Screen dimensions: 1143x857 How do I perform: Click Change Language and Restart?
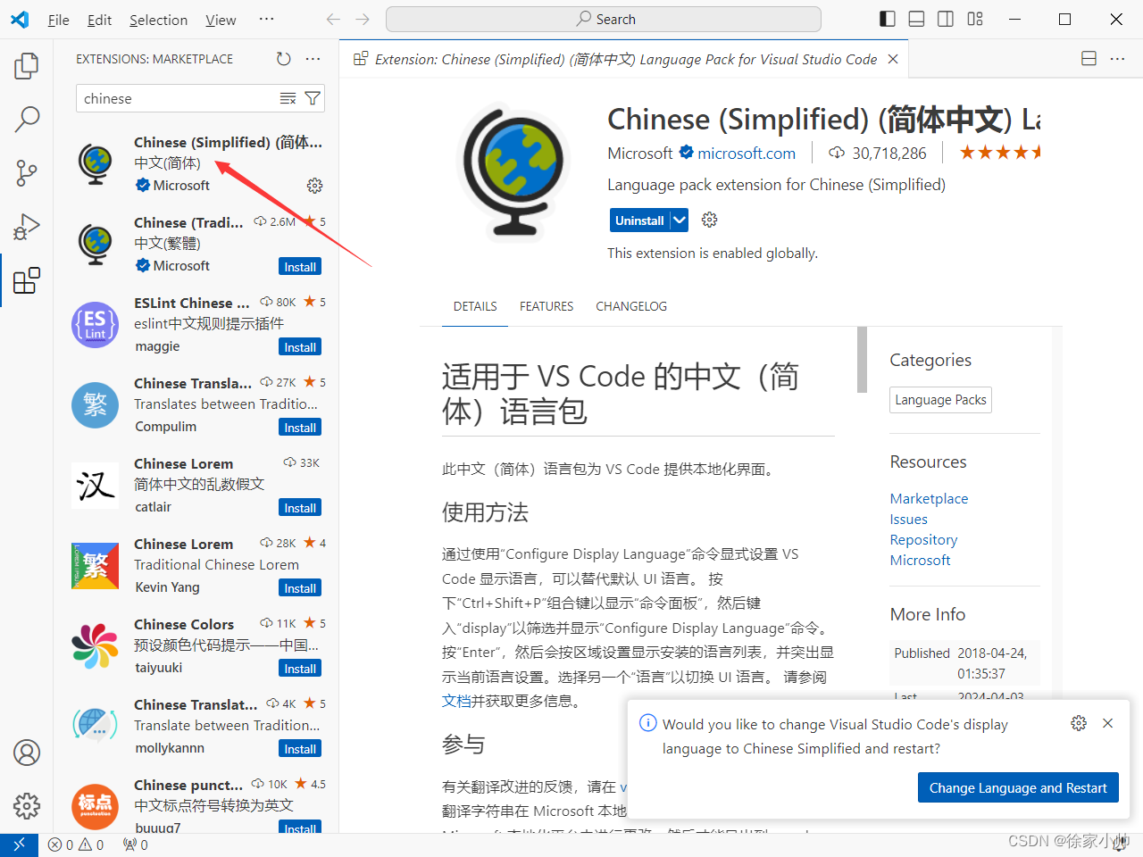[x=1018, y=787]
